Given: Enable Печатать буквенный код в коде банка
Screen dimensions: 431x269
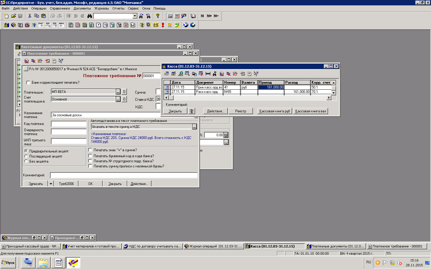Looking at the screenshot, I should coord(90,156).
